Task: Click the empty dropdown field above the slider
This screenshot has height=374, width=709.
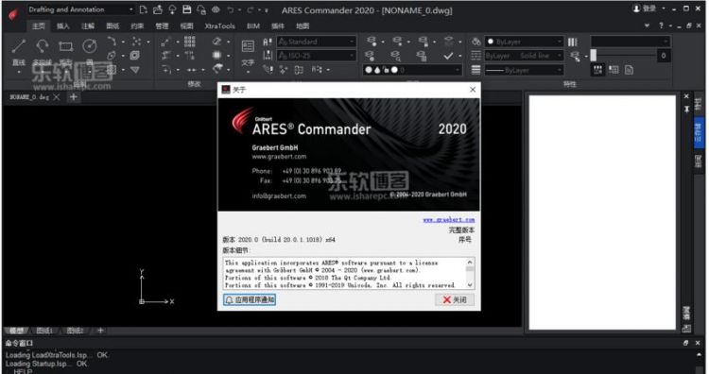Action: pos(631,42)
